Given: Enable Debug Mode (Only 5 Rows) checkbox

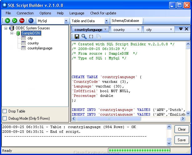Looking at the screenshot, I should [4, 118].
